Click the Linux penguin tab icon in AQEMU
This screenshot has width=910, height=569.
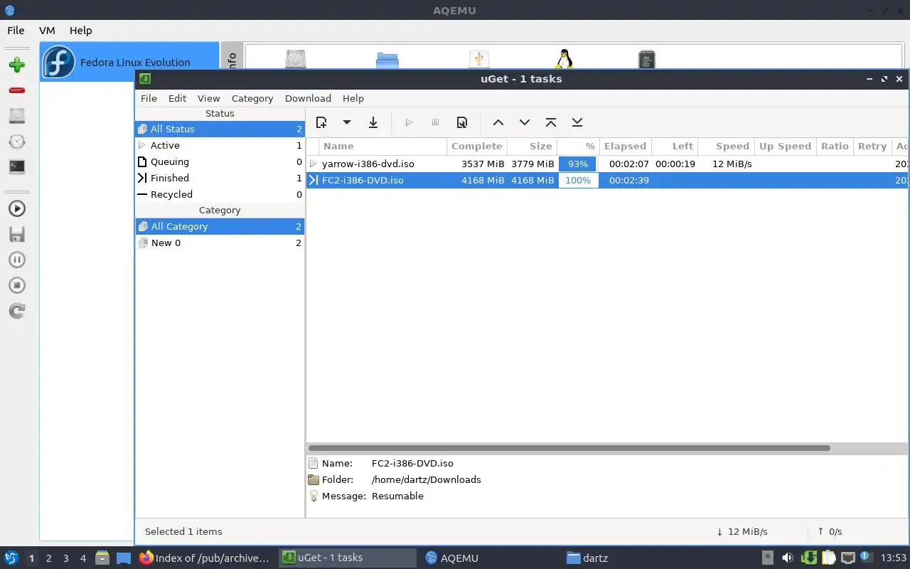pos(564,59)
